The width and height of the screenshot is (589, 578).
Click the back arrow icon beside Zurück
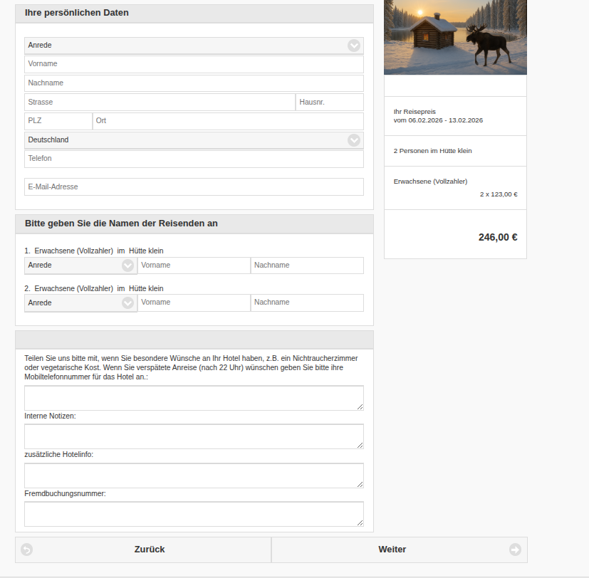click(27, 550)
